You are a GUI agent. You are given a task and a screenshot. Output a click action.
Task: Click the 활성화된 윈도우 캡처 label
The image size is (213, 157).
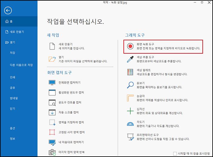click(x=71, y=92)
